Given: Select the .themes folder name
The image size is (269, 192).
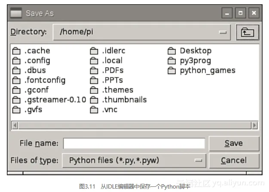Looking at the screenshot, I should point(118,90).
